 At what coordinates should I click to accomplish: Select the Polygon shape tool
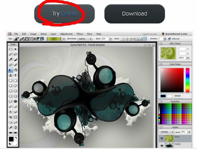[x=11, y=91]
